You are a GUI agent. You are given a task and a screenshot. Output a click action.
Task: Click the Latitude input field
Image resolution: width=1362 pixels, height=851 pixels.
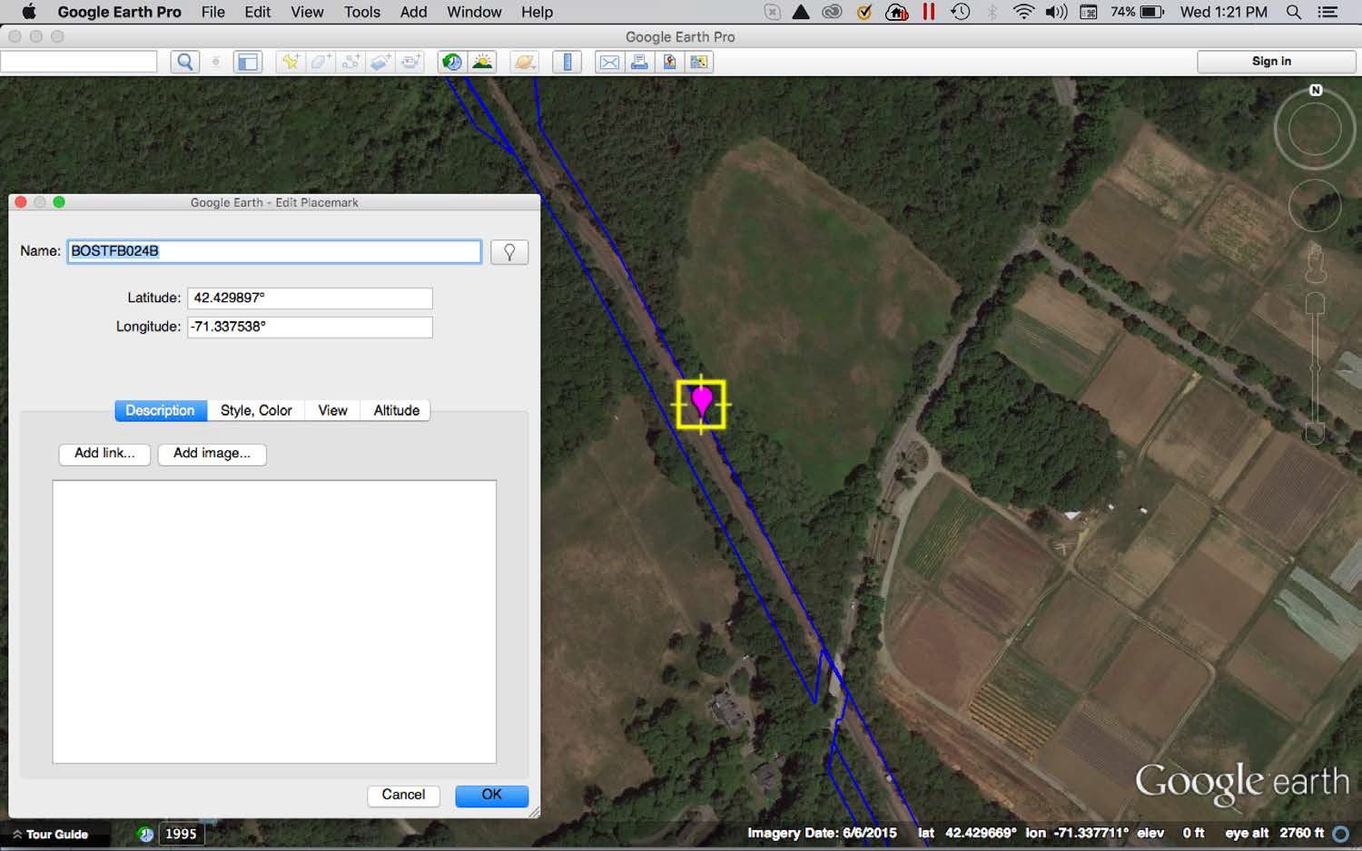pos(310,298)
